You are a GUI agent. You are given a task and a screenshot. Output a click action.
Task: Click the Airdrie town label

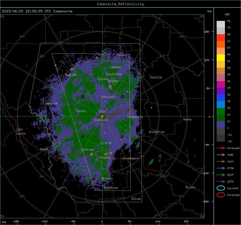tap(106, 143)
